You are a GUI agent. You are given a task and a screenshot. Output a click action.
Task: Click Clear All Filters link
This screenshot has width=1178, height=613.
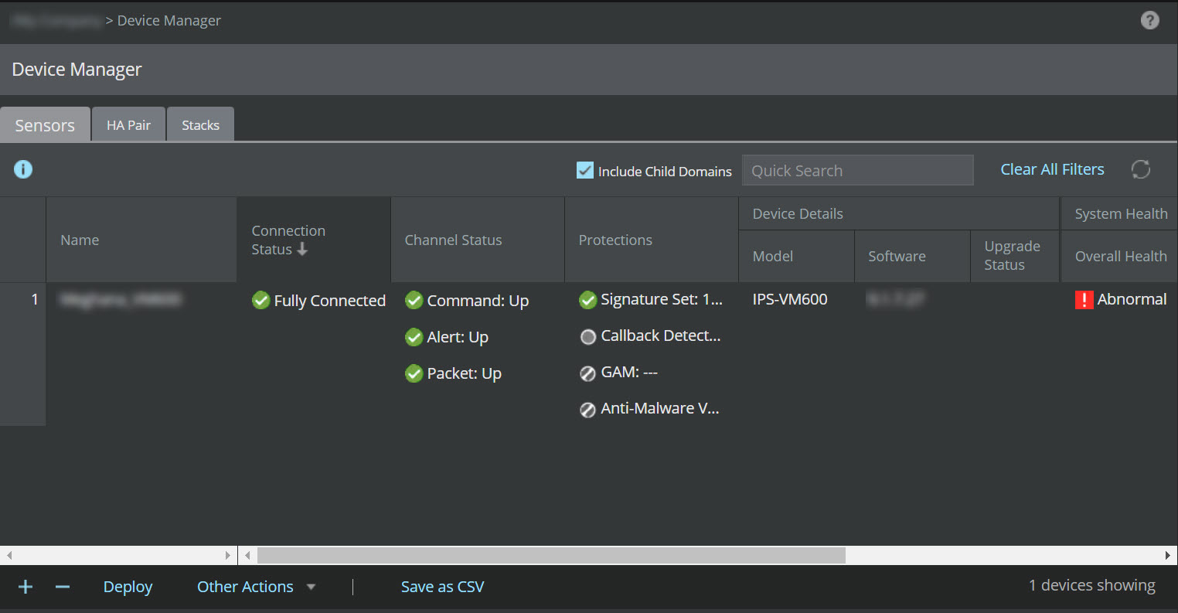point(1052,169)
